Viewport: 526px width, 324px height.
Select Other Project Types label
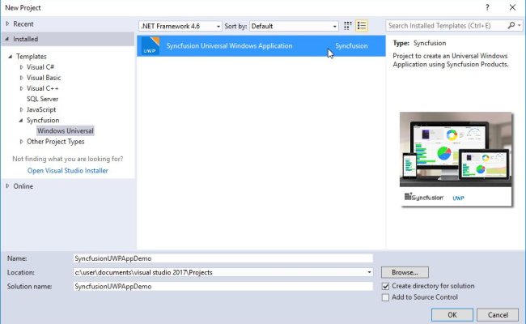(x=55, y=142)
